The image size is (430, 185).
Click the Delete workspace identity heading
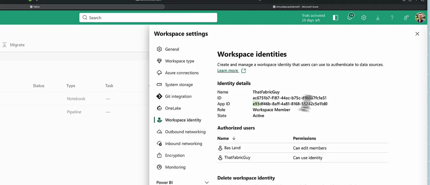point(246,178)
